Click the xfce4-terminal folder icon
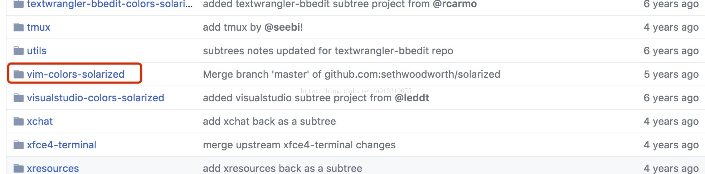Image resolution: width=705 pixels, height=174 pixels. click(19, 145)
